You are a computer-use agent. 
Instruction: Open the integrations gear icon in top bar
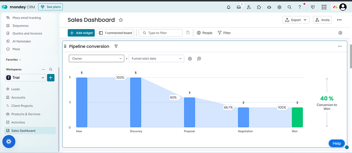tap(279, 7)
